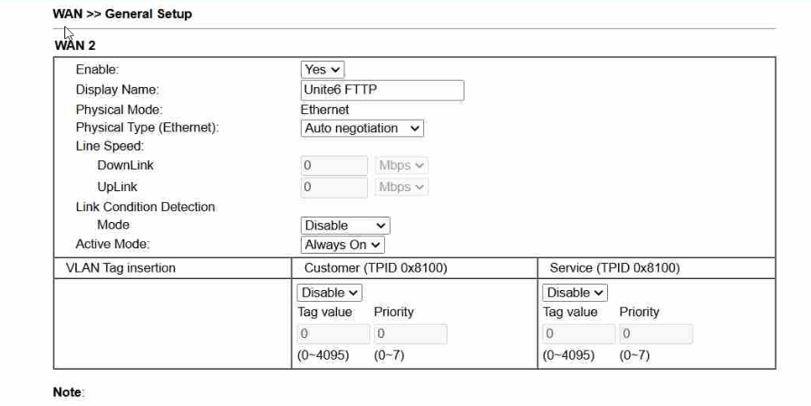This screenshot has width=811, height=406.
Task: Click the VLAN Tag insertion label
Action: pos(121,268)
